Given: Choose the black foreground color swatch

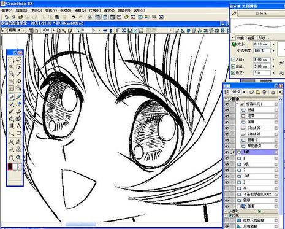Looking at the screenshot, I should pos(10,167).
